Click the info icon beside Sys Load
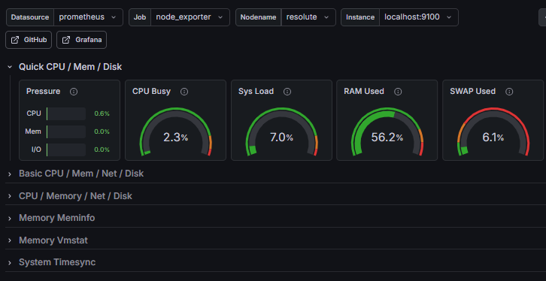The image size is (546, 281). click(x=287, y=92)
